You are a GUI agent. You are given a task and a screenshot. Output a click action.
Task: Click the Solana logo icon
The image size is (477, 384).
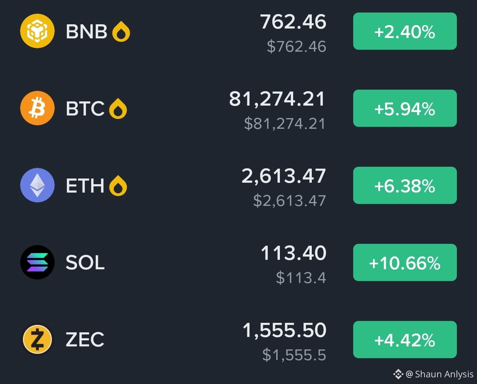point(37,262)
